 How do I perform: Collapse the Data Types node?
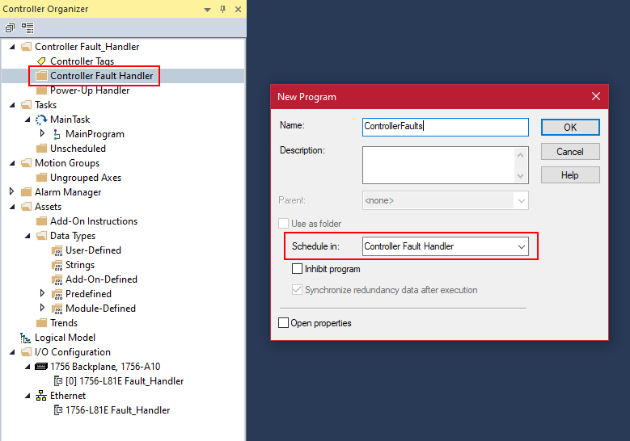tap(27, 236)
